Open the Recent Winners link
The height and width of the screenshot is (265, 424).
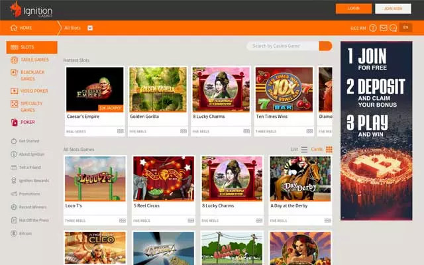pyautogui.click(x=32, y=207)
